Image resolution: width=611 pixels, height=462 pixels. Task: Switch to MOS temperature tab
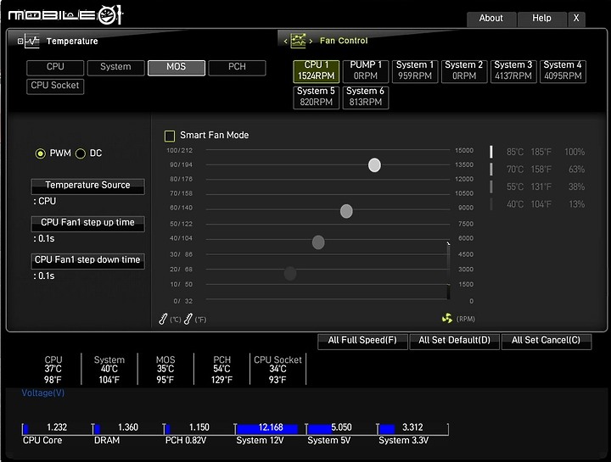[177, 67]
